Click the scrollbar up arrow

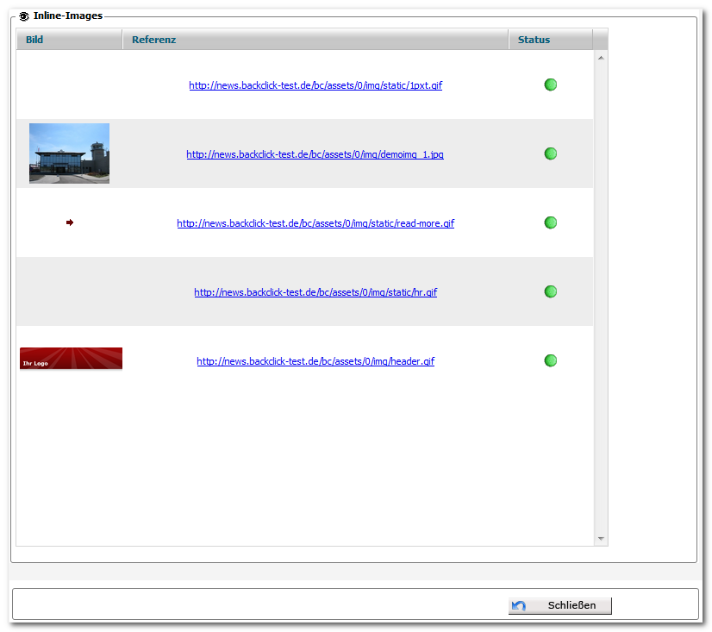[x=601, y=58]
